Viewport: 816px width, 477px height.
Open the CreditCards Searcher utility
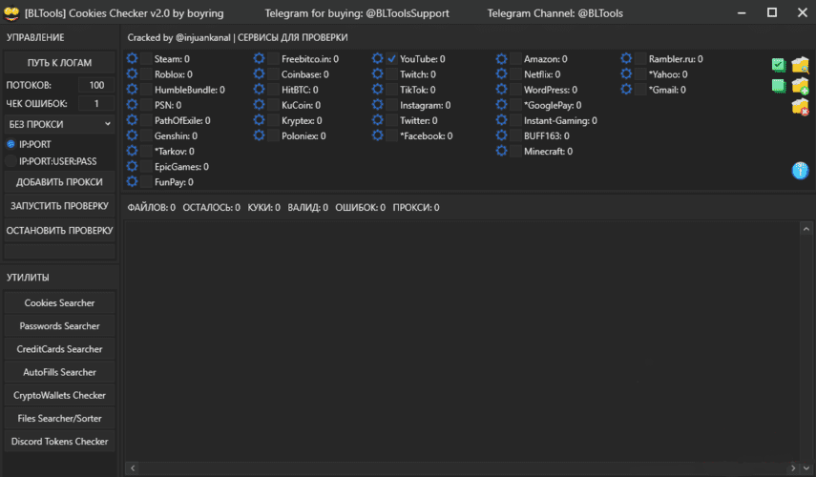pyautogui.click(x=59, y=349)
